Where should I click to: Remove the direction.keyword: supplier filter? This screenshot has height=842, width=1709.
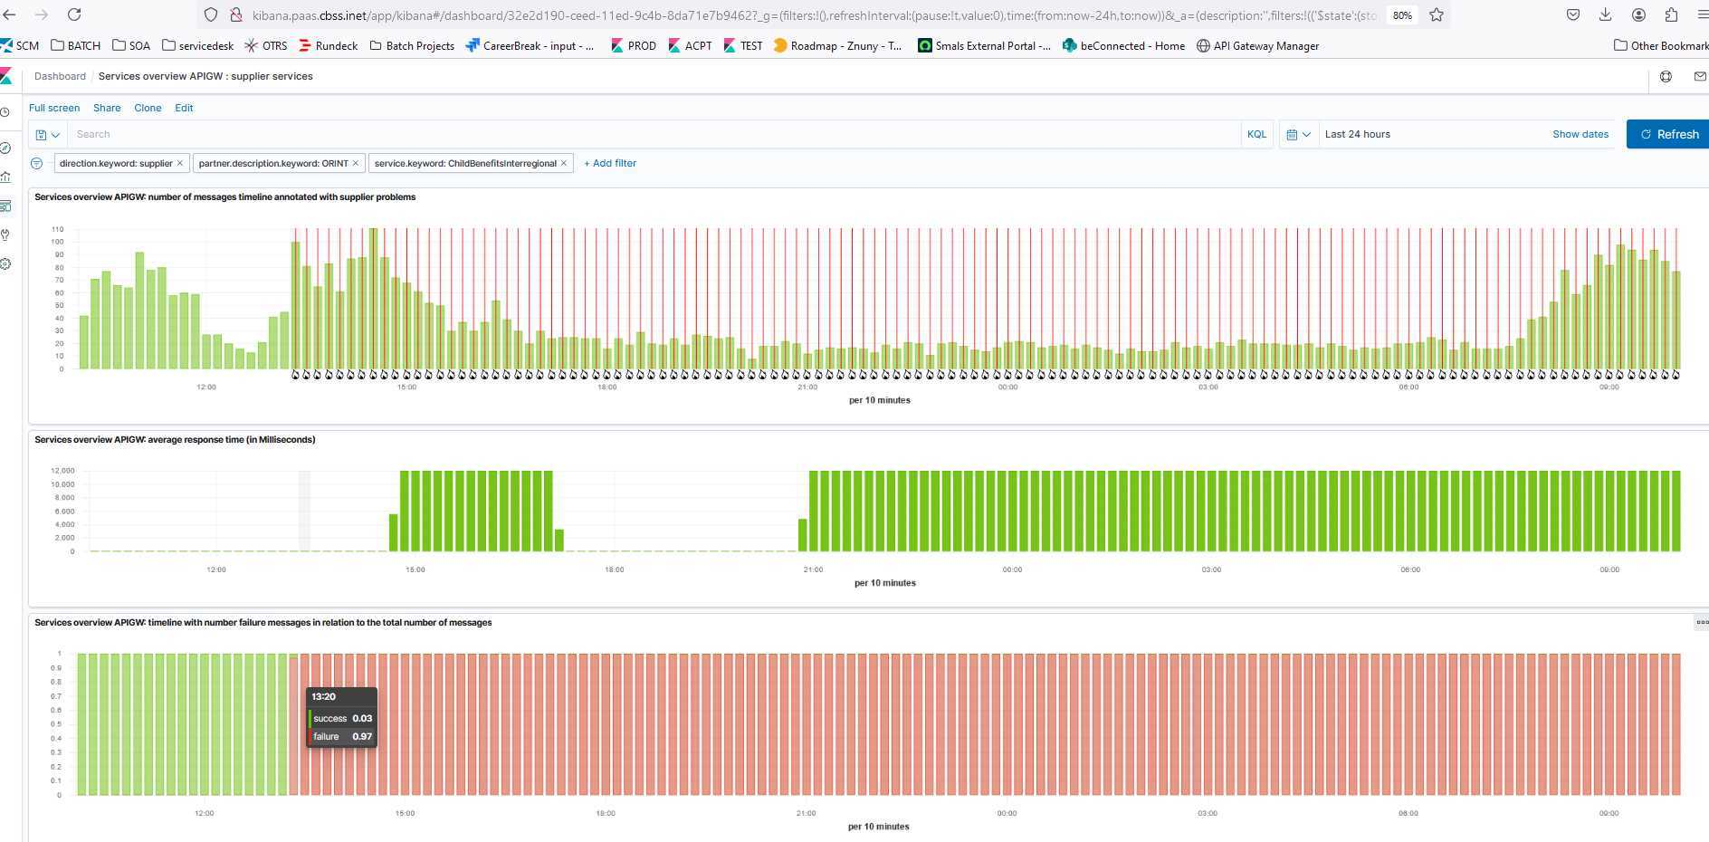(x=180, y=164)
